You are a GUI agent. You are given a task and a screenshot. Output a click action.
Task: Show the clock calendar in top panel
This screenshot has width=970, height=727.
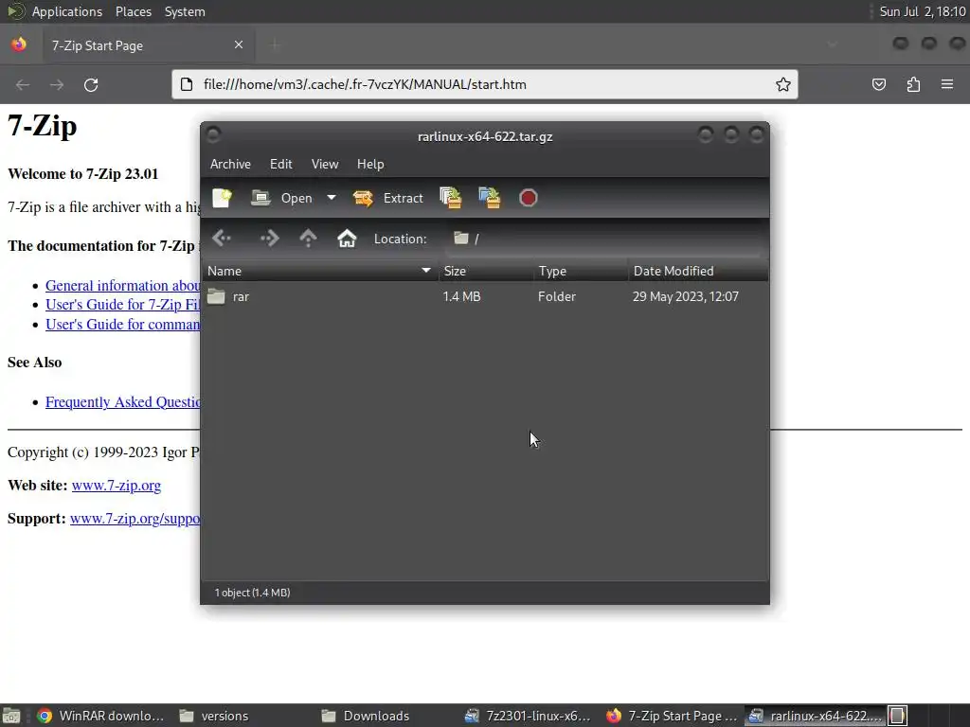coord(923,11)
